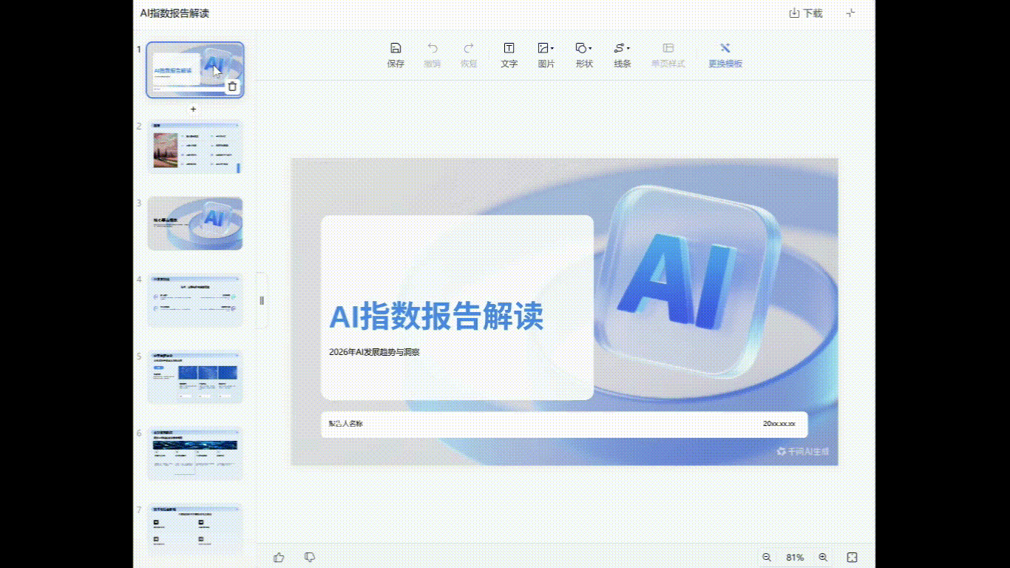
Task: Select slide 3 thumbnail
Action: click(x=195, y=223)
